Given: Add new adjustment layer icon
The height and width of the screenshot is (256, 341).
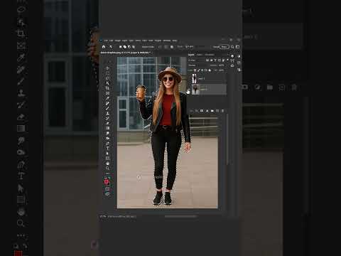Looking at the screenshot, I should tap(207, 111).
